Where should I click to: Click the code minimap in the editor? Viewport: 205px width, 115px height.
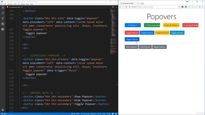point(113,31)
